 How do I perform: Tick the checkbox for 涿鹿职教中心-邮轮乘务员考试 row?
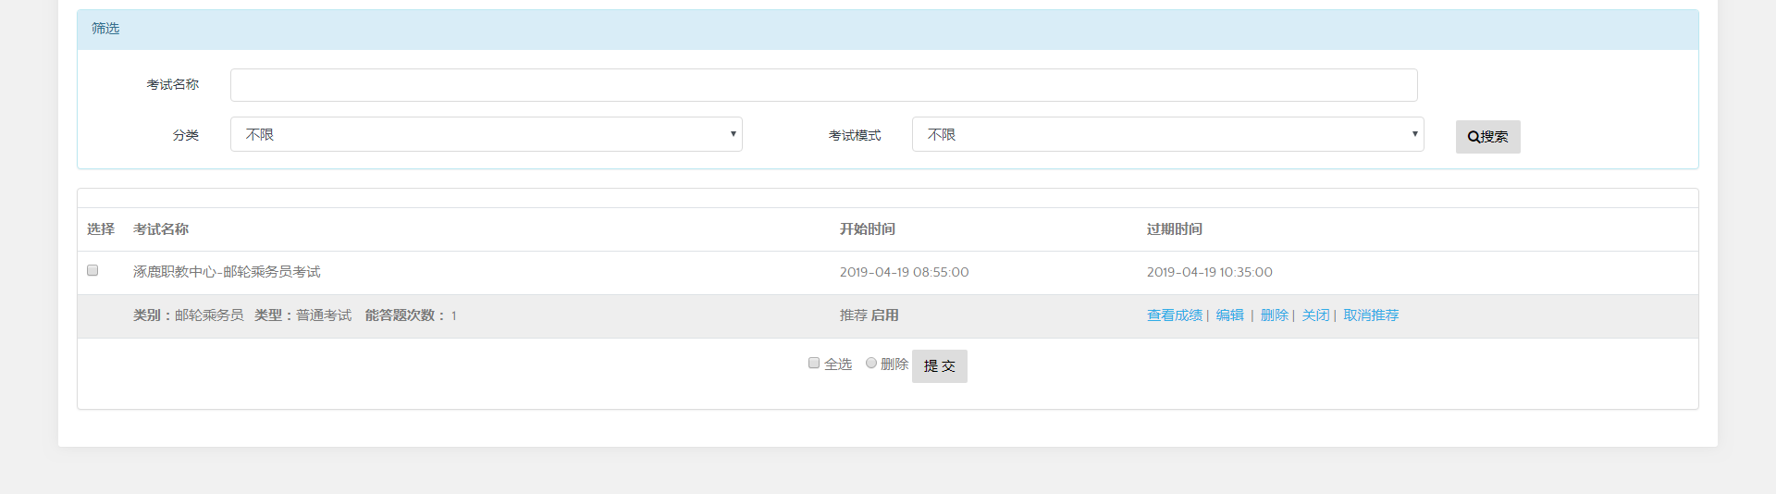tap(92, 270)
